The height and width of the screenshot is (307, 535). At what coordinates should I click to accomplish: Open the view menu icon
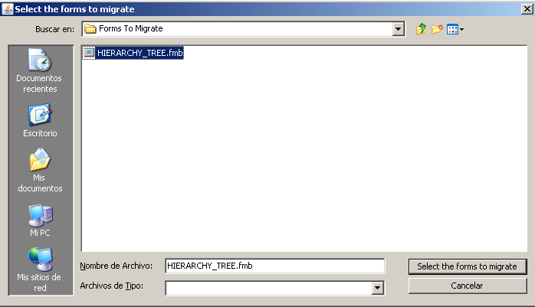click(455, 29)
